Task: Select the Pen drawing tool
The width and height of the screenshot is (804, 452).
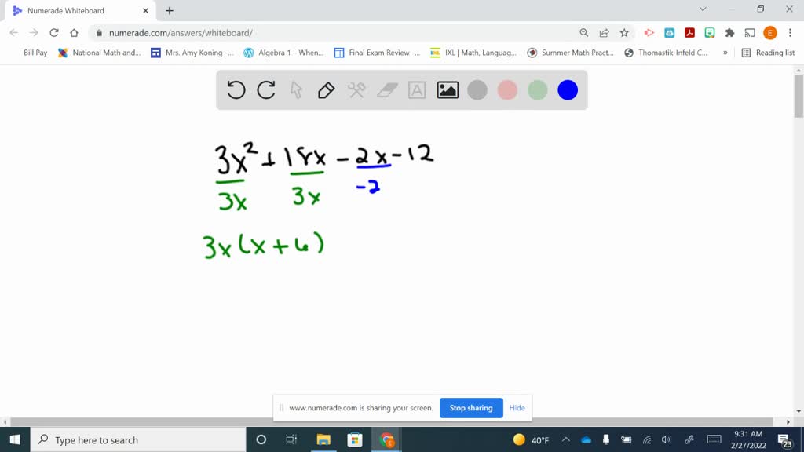Action: pos(325,89)
